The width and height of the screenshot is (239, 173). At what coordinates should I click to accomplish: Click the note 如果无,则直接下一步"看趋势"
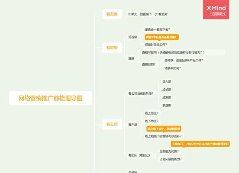tap(148, 14)
